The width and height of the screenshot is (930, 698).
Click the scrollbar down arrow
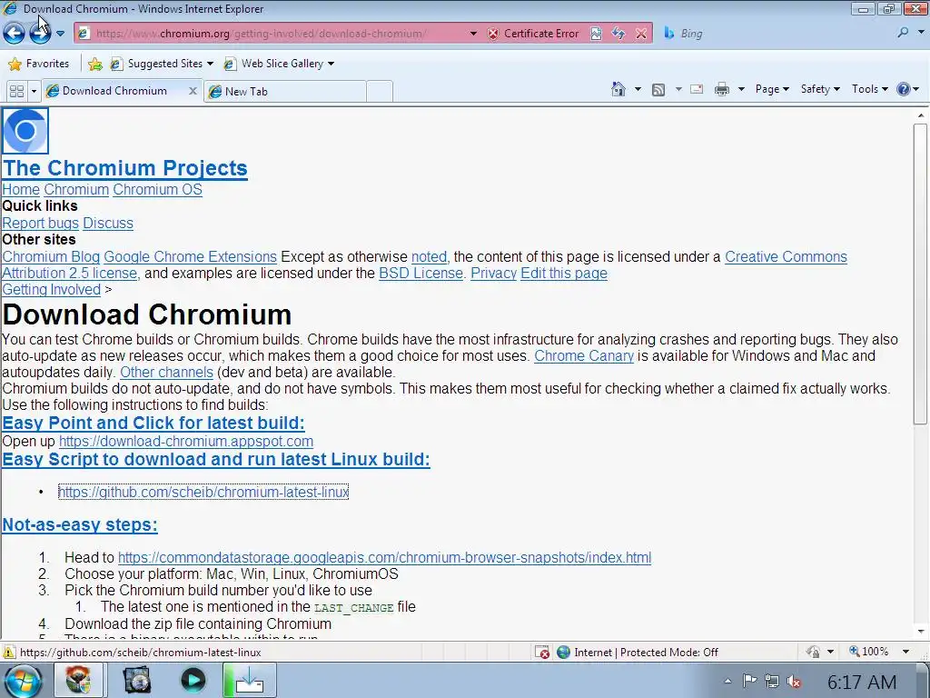(920, 633)
